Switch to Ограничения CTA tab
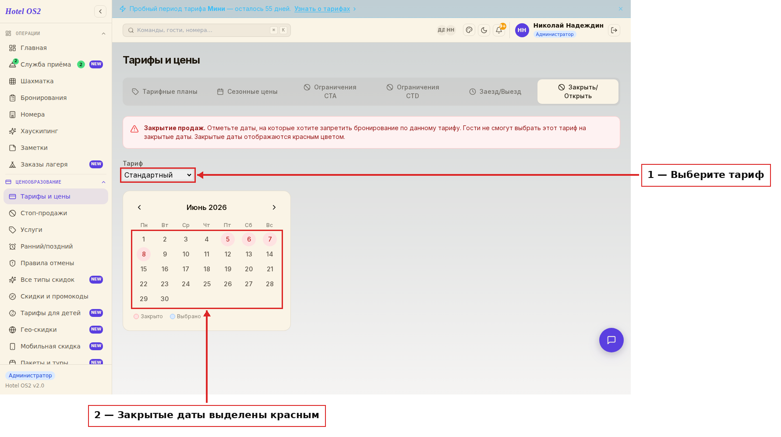This screenshot has width=781, height=437. coord(330,92)
